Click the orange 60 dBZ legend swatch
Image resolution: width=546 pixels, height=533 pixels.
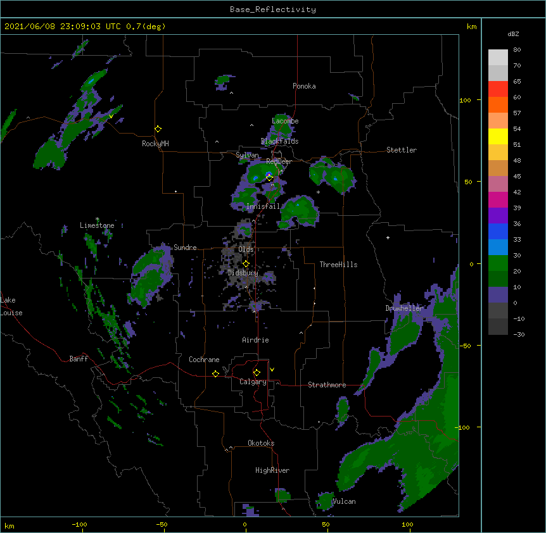coord(498,104)
